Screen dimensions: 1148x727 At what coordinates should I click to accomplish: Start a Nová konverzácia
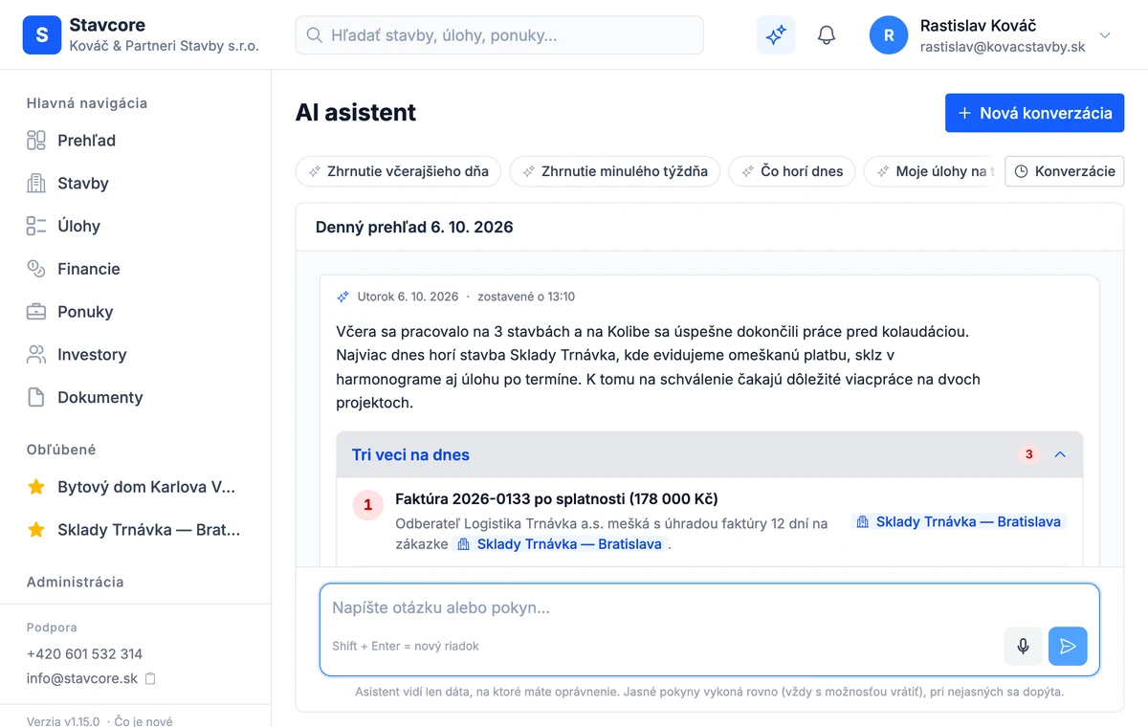pos(1034,113)
